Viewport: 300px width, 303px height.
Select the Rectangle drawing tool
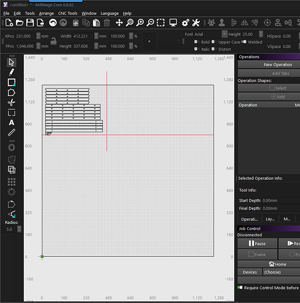[12, 83]
